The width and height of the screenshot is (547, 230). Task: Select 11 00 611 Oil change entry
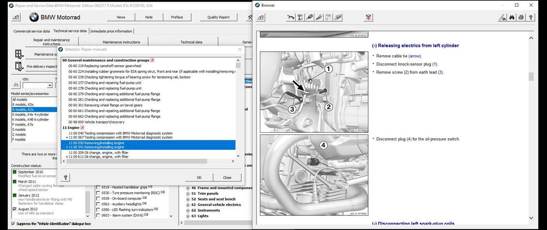(x=98, y=157)
